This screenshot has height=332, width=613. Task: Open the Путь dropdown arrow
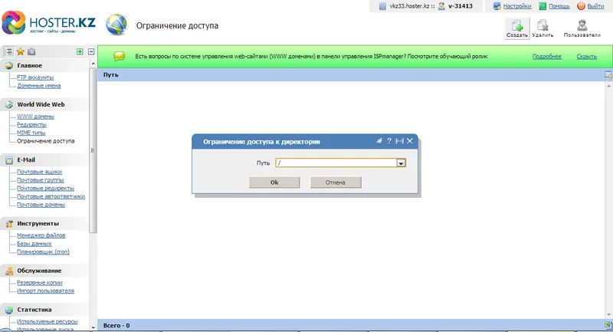pos(401,163)
